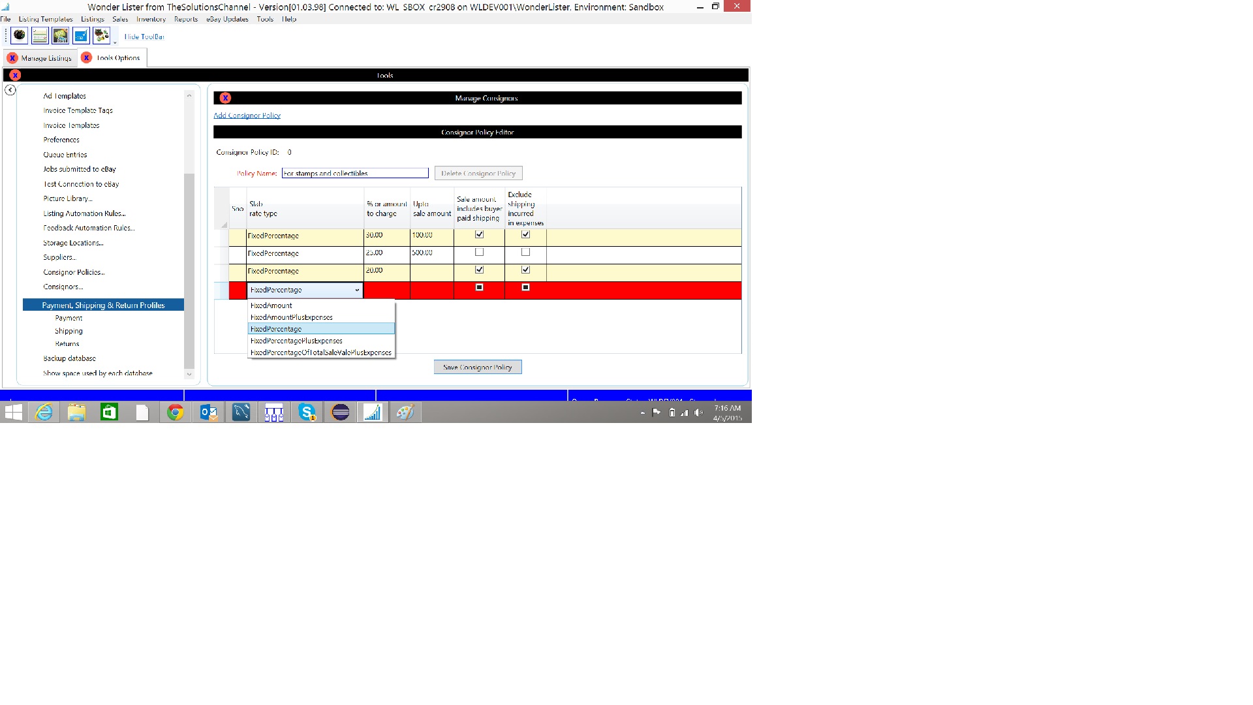Toggle exclude shipping checkbox in red row
1253x705 pixels.
[x=525, y=287]
